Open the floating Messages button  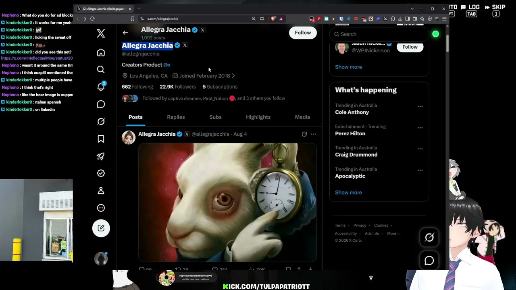coord(429,261)
